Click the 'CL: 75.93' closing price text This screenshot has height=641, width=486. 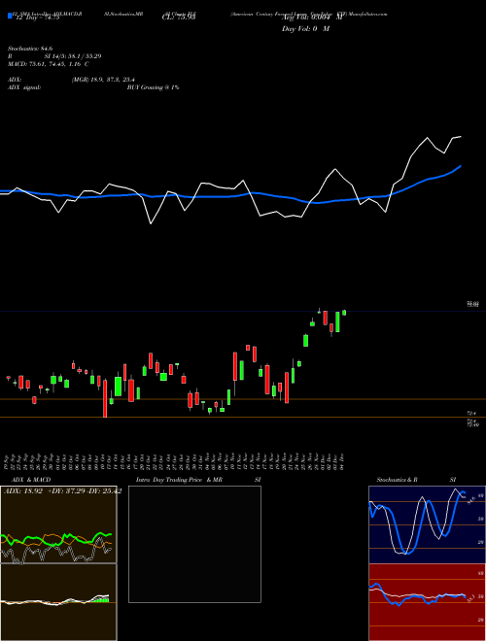[x=179, y=17]
